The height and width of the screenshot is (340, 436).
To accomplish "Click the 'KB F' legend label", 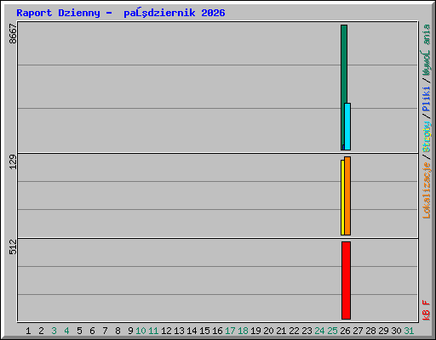I will [426, 310].
